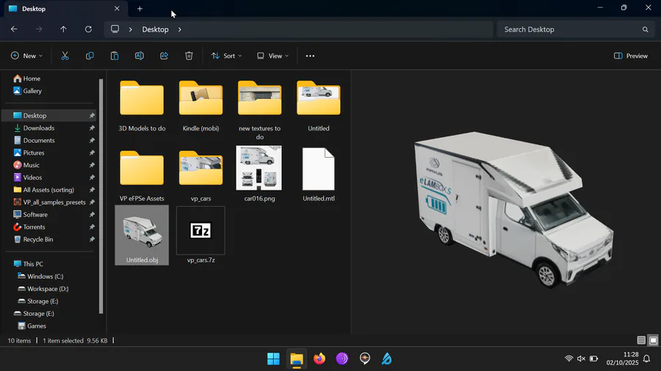Click the Share icon in toolbar
This screenshot has height=371, width=661.
(164, 56)
